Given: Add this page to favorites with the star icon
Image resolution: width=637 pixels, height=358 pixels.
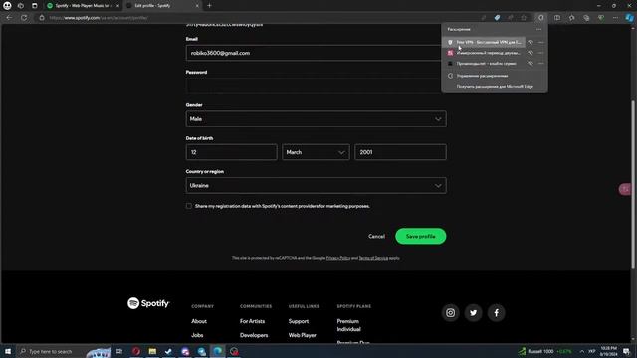Looking at the screenshot, I should tap(524, 18).
